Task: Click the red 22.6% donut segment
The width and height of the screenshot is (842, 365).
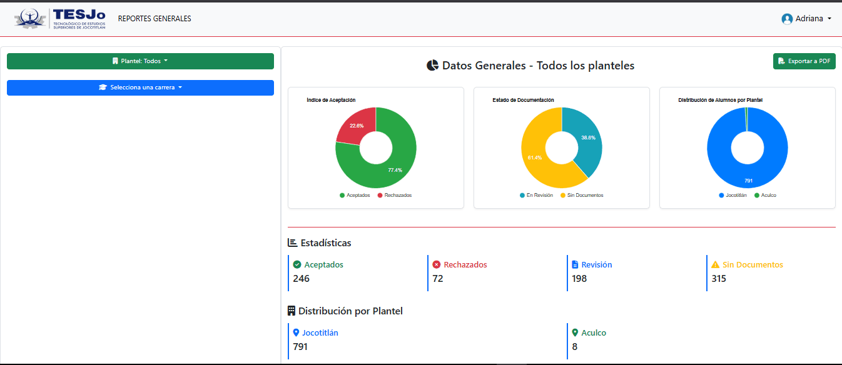Action: [357, 126]
